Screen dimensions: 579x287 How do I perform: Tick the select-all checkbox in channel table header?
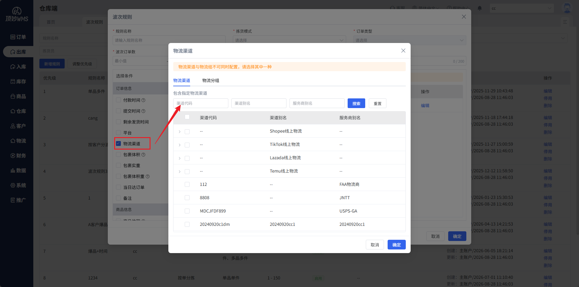click(x=187, y=117)
